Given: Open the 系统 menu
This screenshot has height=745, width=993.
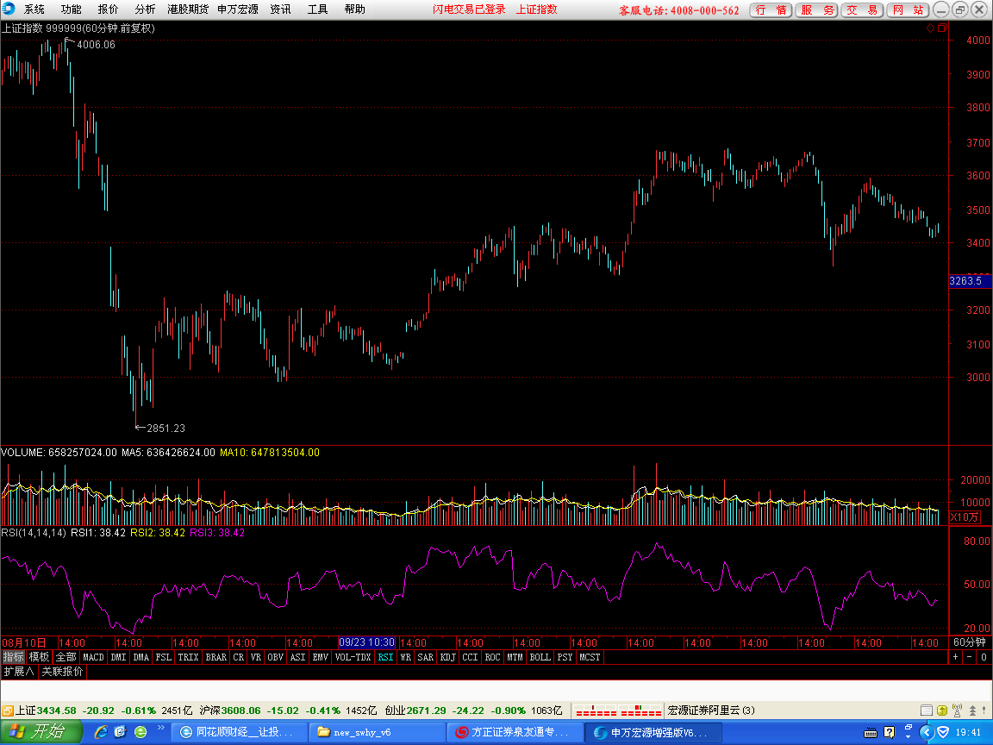Looking at the screenshot, I should click(x=34, y=9).
